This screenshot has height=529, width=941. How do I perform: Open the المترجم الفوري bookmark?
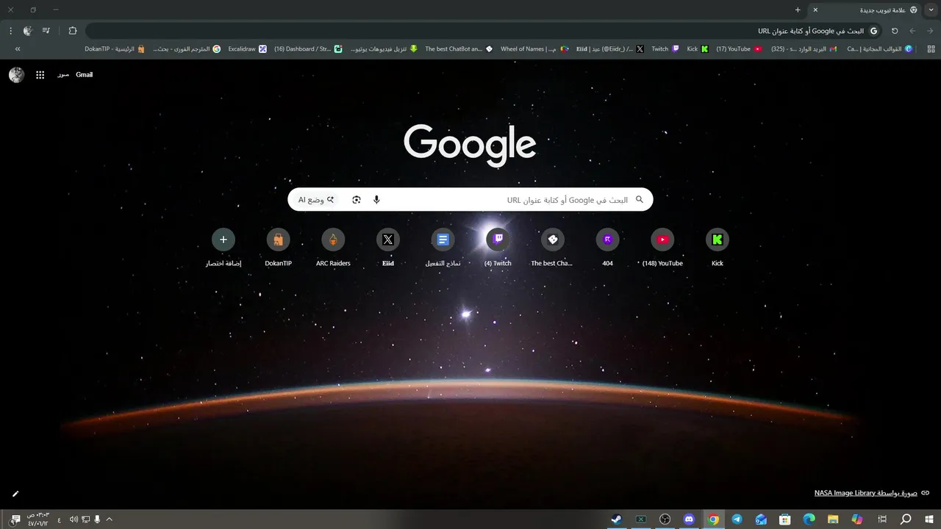click(187, 49)
